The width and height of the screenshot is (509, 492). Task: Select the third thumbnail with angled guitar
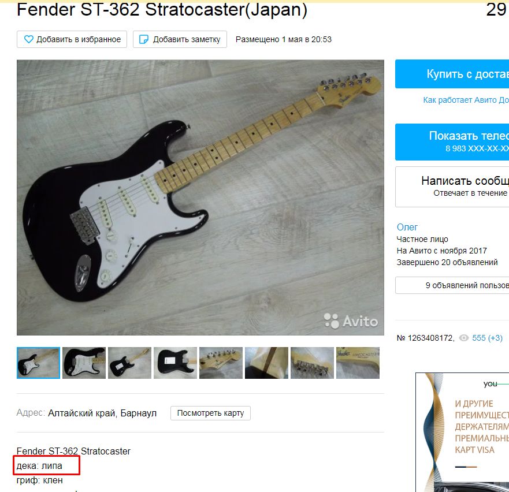click(129, 363)
